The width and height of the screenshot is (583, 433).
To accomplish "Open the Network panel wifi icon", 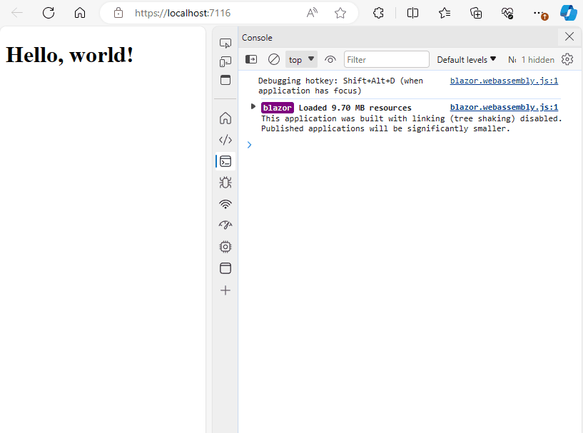I will [225, 204].
